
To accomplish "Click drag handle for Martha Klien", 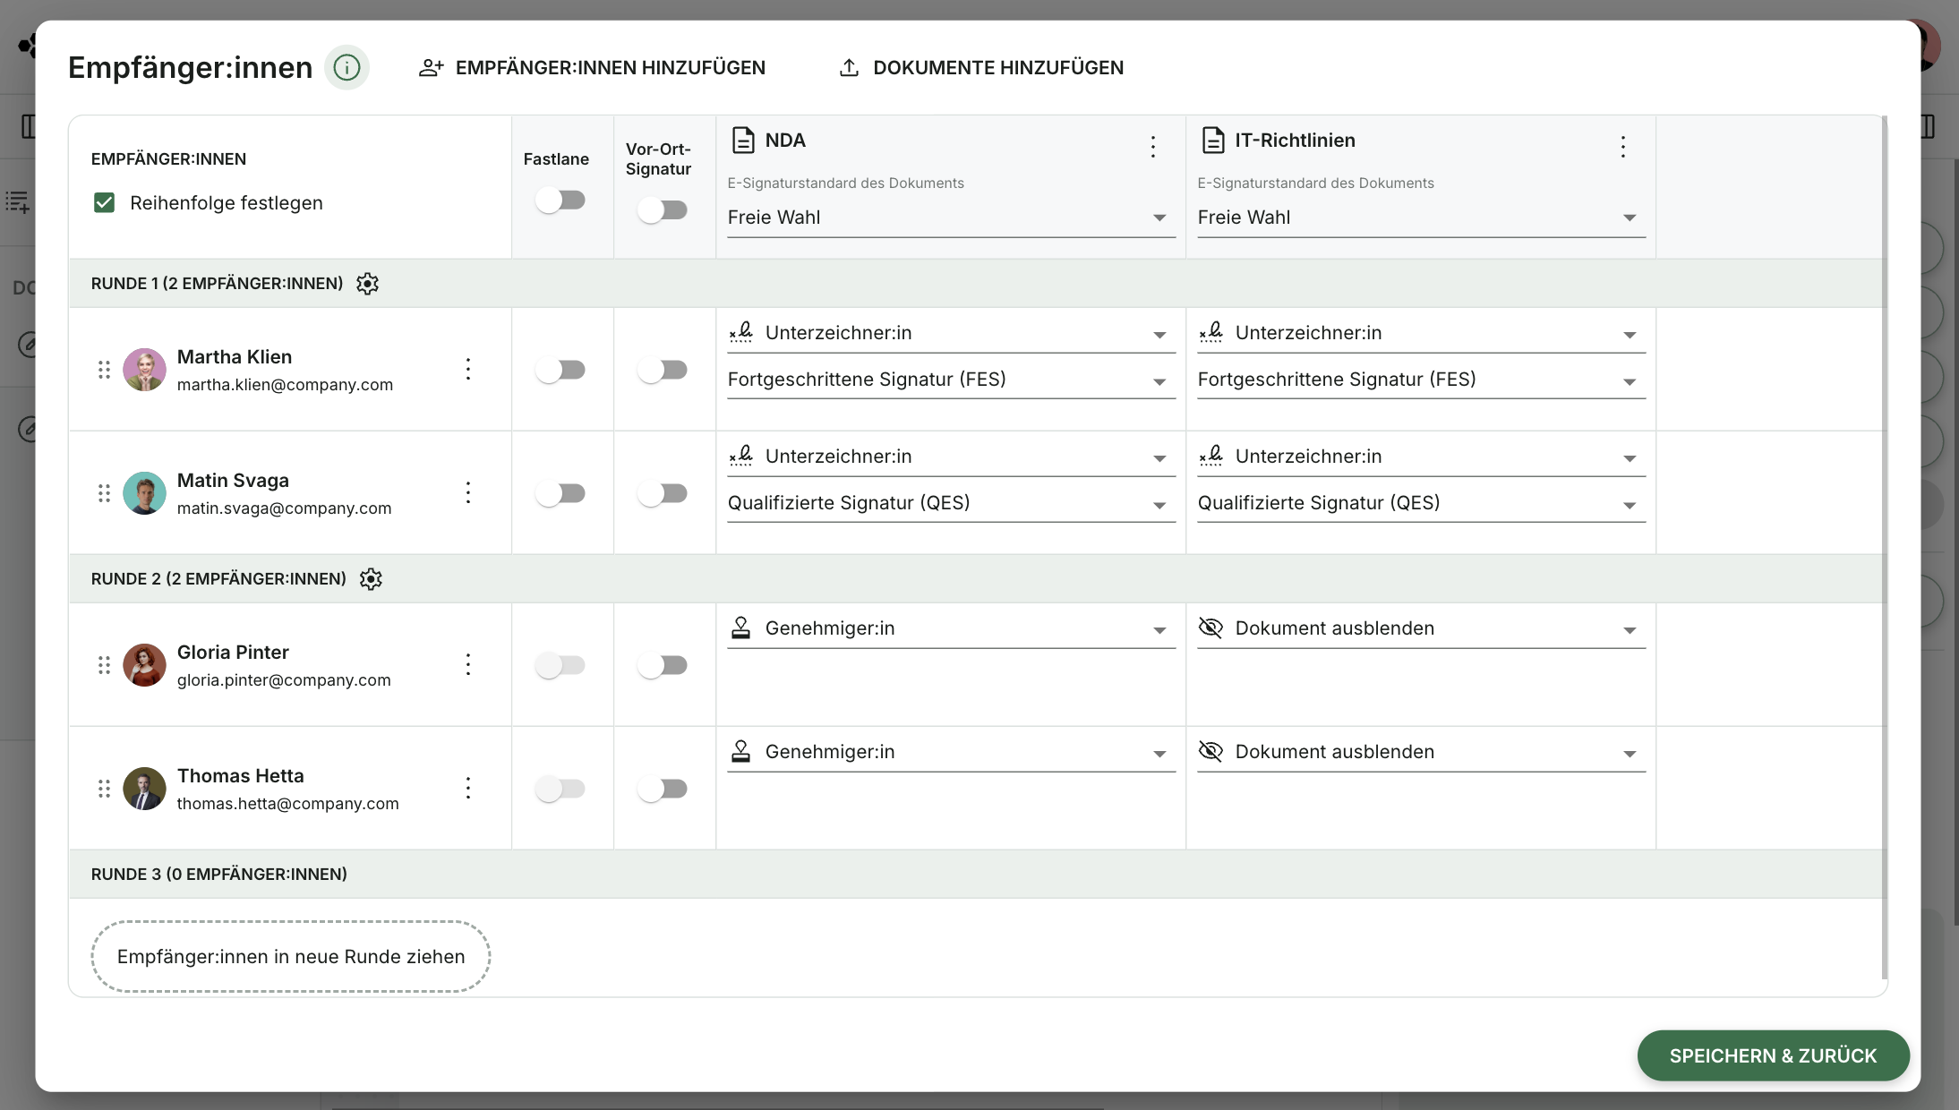I will tap(104, 370).
